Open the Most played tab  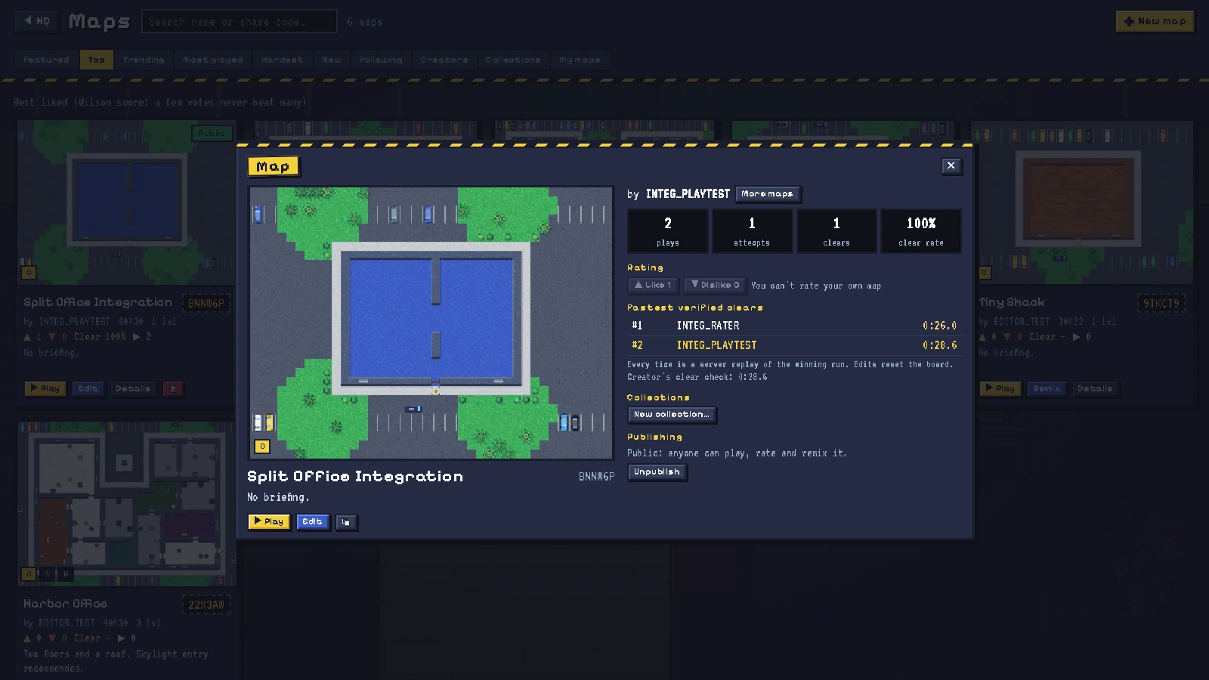(x=213, y=60)
